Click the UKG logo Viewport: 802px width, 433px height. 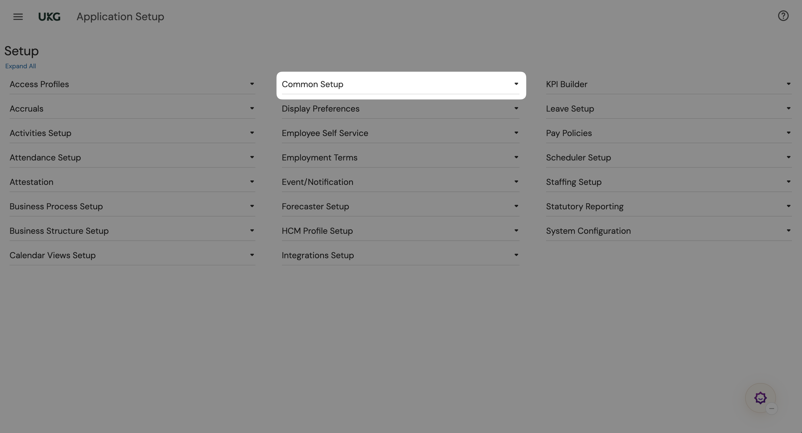[49, 16]
